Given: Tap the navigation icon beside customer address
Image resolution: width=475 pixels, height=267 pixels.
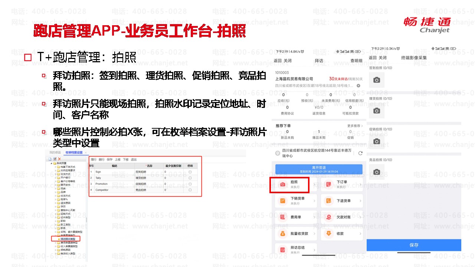Looking at the screenshot, I should coord(358,86).
